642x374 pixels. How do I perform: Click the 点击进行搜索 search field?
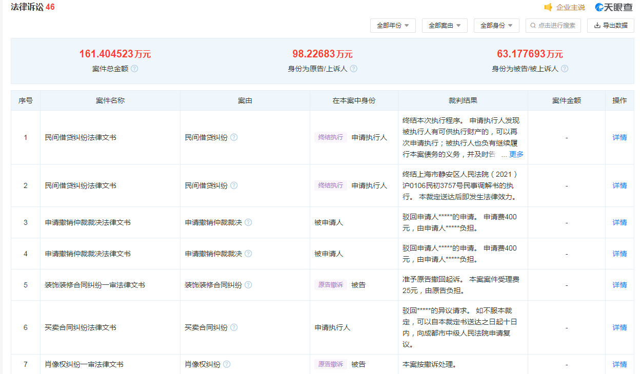[556, 26]
